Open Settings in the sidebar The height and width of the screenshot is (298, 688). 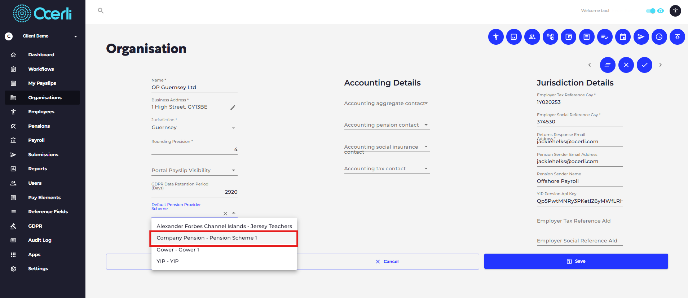(x=42, y=269)
